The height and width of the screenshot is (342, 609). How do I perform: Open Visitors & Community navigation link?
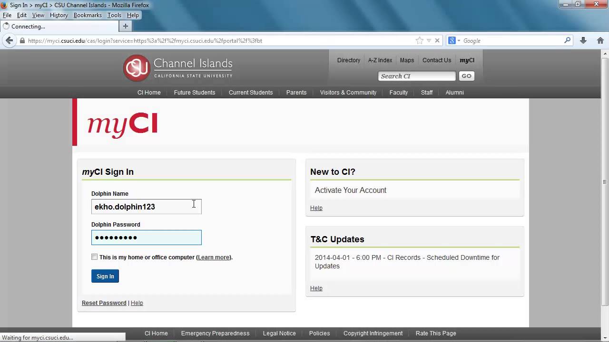[x=348, y=93]
